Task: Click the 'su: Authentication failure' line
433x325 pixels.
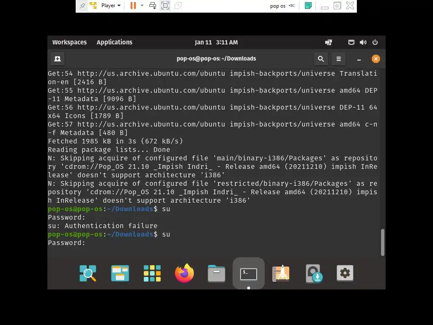Action: point(102,226)
